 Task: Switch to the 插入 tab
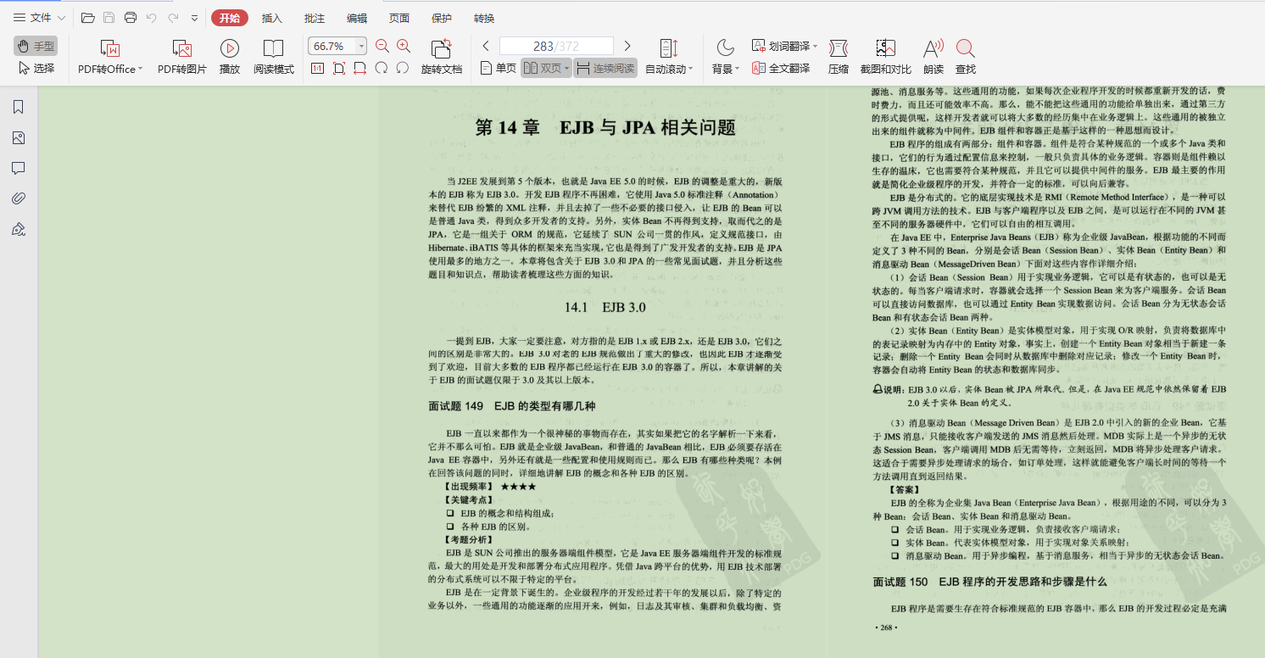pyautogui.click(x=272, y=18)
